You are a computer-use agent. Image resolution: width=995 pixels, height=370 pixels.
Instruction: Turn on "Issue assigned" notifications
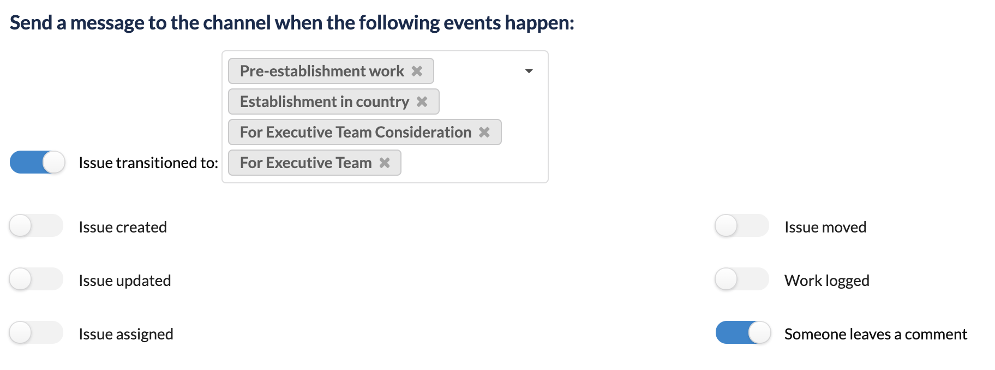pyautogui.click(x=35, y=332)
